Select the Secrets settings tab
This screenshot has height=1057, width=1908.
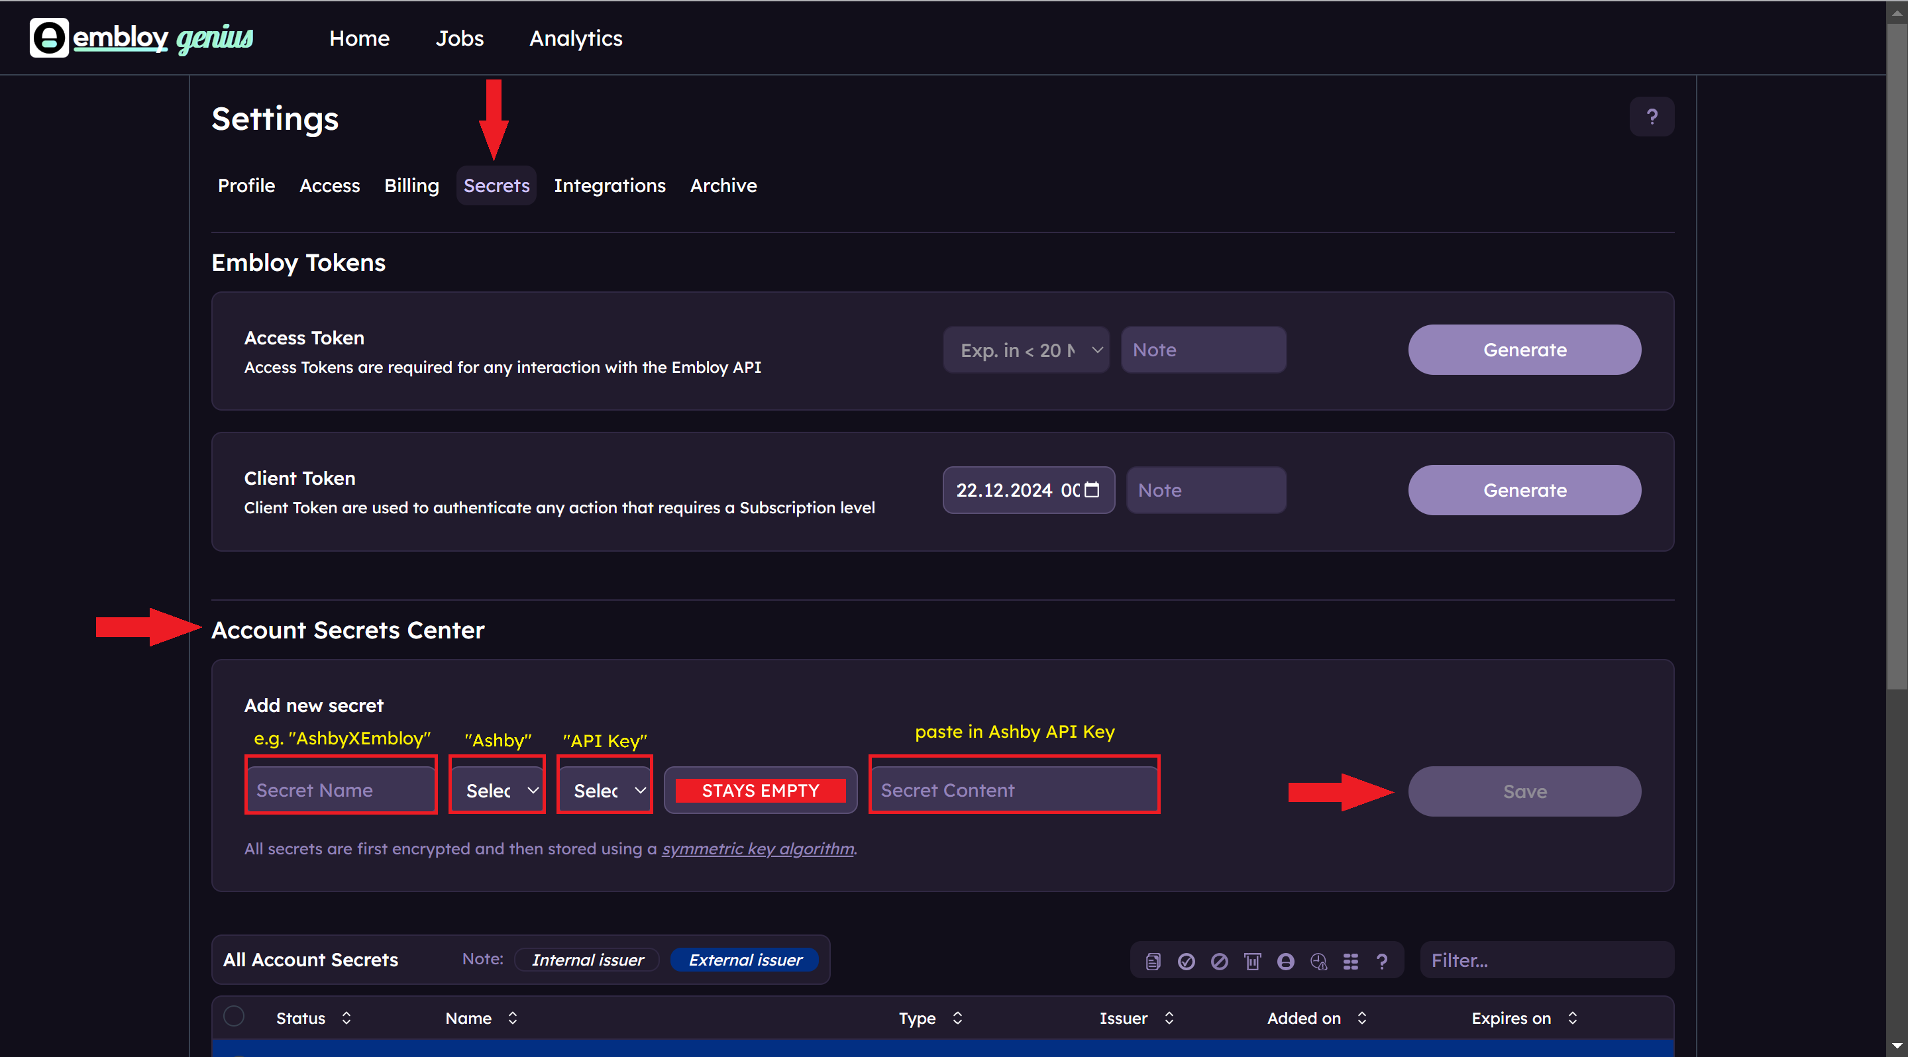[x=496, y=185]
